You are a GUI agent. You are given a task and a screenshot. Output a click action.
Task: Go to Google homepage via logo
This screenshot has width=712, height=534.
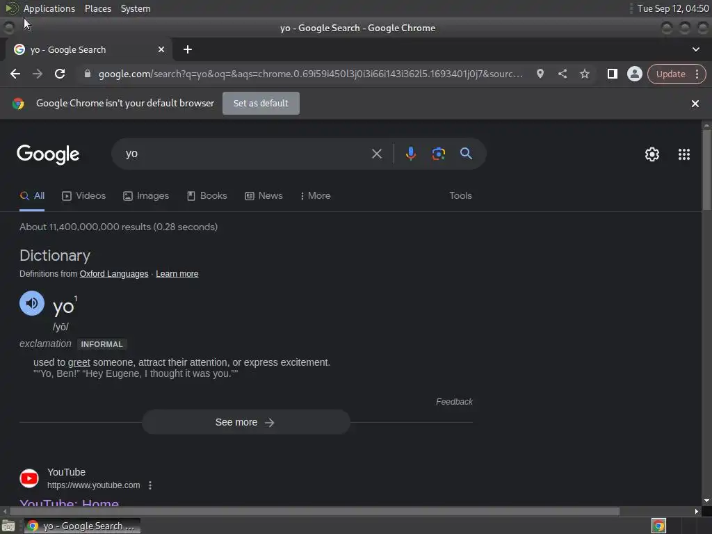tap(48, 154)
